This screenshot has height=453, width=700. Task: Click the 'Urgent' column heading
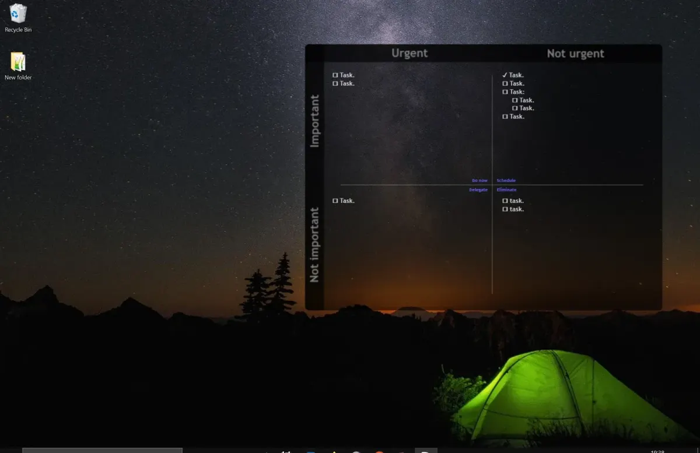409,53
